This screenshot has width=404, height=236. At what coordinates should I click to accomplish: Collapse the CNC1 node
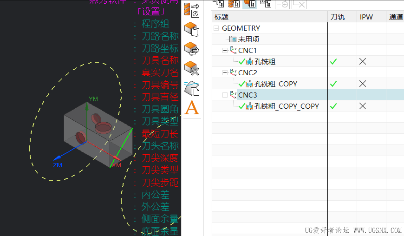pyautogui.click(x=225, y=51)
